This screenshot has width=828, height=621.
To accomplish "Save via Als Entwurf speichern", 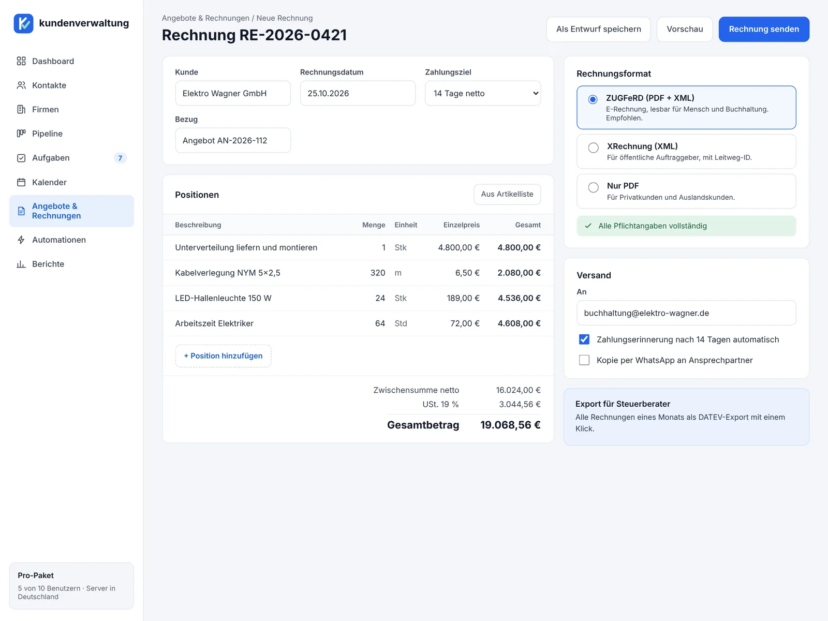I will pos(599,29).
